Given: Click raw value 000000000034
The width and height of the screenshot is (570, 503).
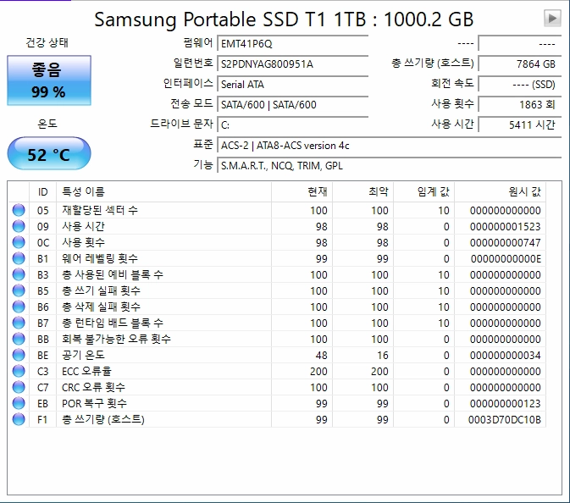Looking at the screenshot, I should (x=505, y=355).
